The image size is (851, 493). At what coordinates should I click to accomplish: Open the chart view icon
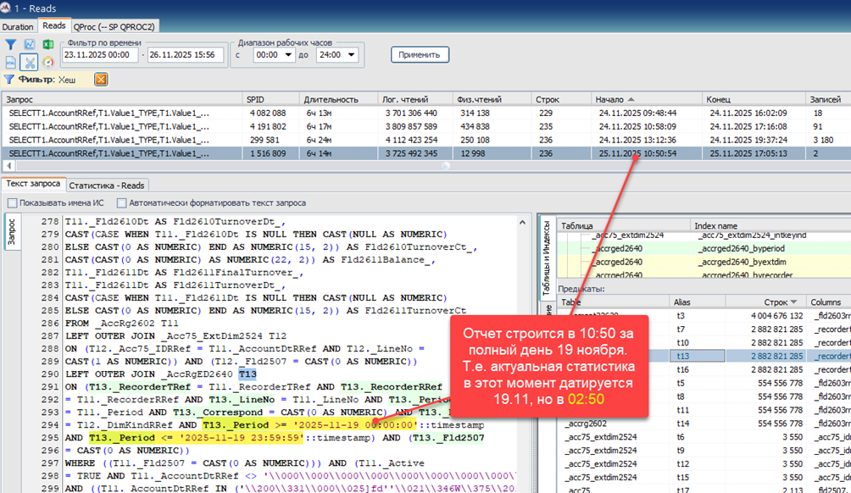point(29,45)
